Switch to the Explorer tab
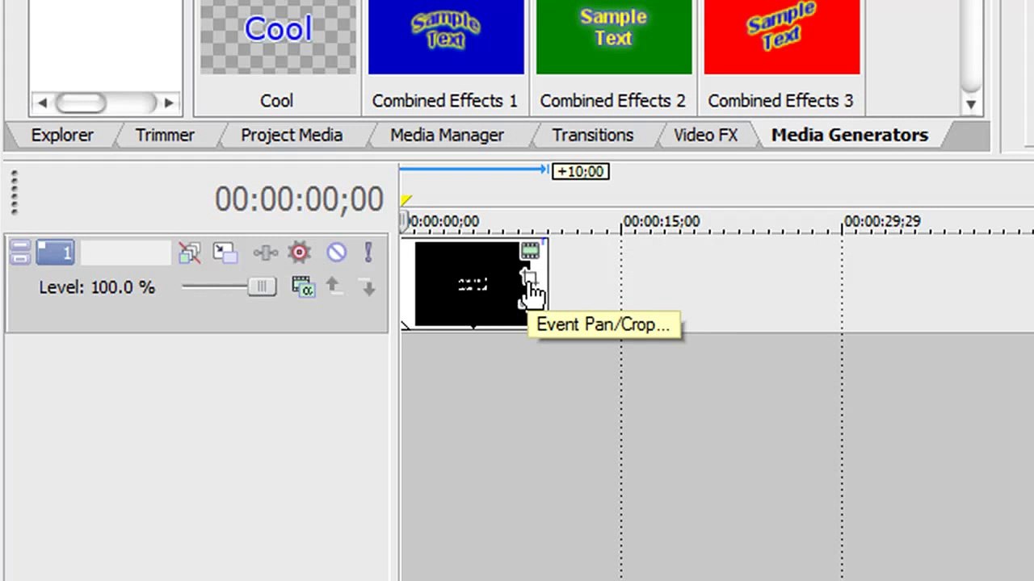Viewport: 1034px width, 581px height. (62, 135)
